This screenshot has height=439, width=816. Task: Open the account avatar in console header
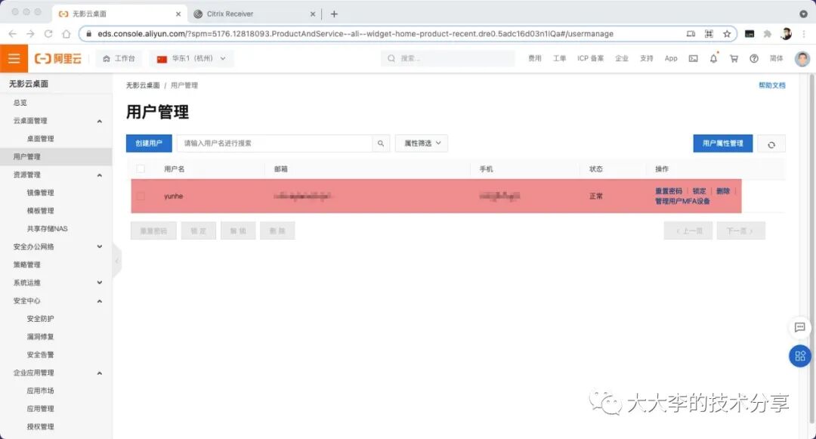[802, 58]
